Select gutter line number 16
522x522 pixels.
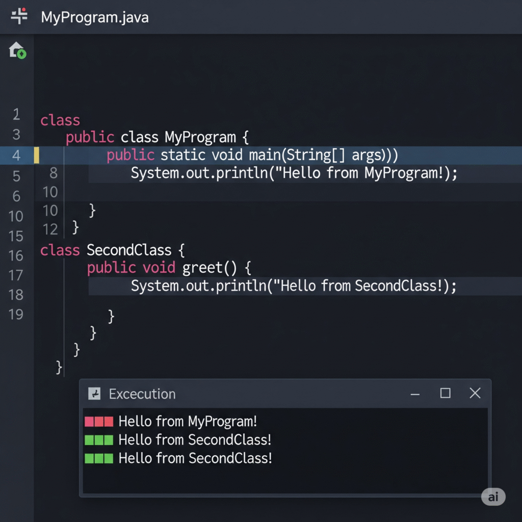tap(16, 256)
